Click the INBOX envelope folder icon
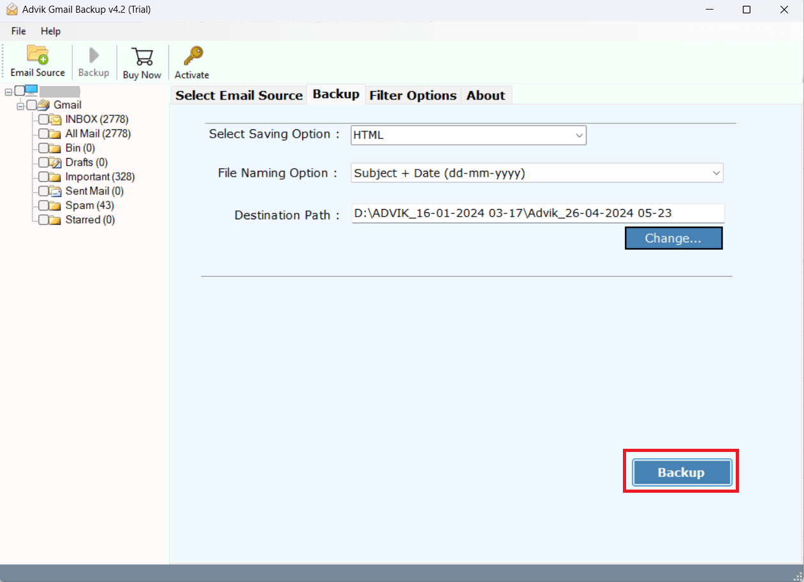 [55, 119]
